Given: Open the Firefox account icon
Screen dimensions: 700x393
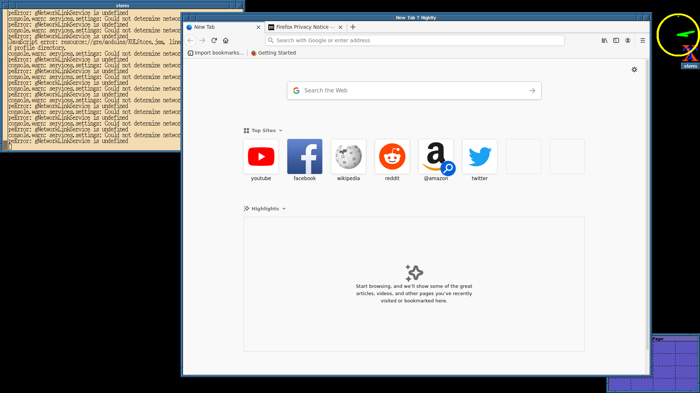Looking at the screenshot, I should click(628, 40).
